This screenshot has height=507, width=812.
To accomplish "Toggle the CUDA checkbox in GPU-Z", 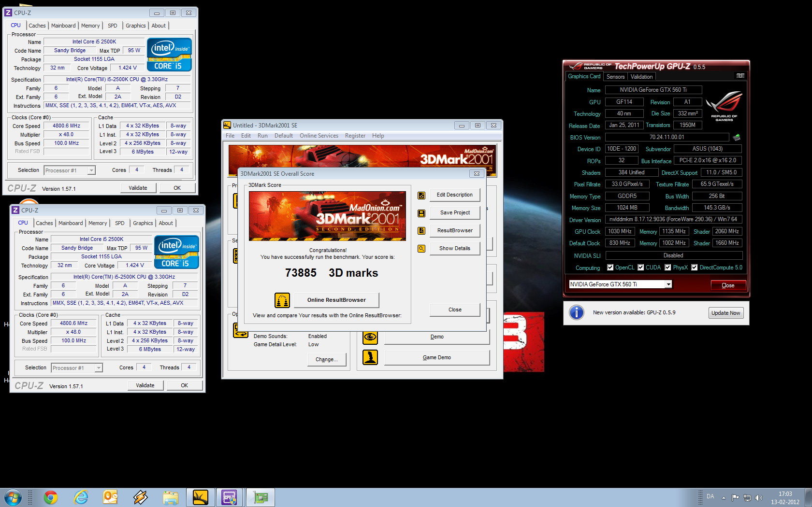I will pyautogui.click(x=641, y=268).
